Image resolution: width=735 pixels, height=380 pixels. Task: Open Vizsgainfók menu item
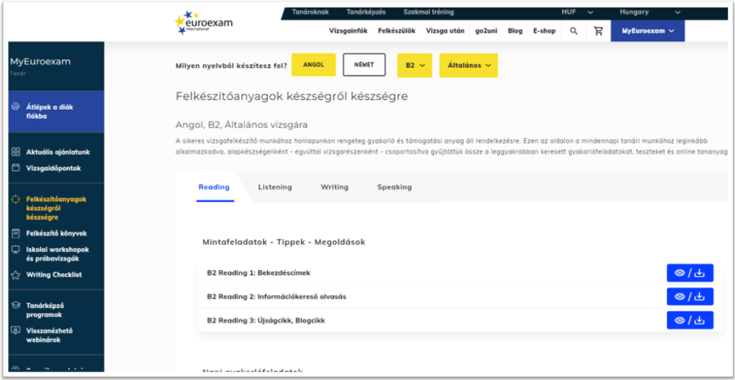(348, 31)
